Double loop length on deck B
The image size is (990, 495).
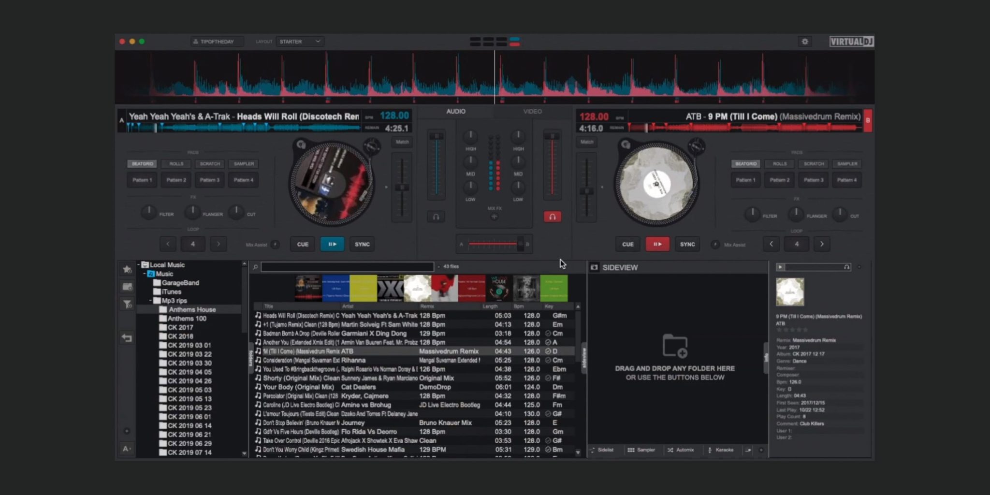coord(822,244)
